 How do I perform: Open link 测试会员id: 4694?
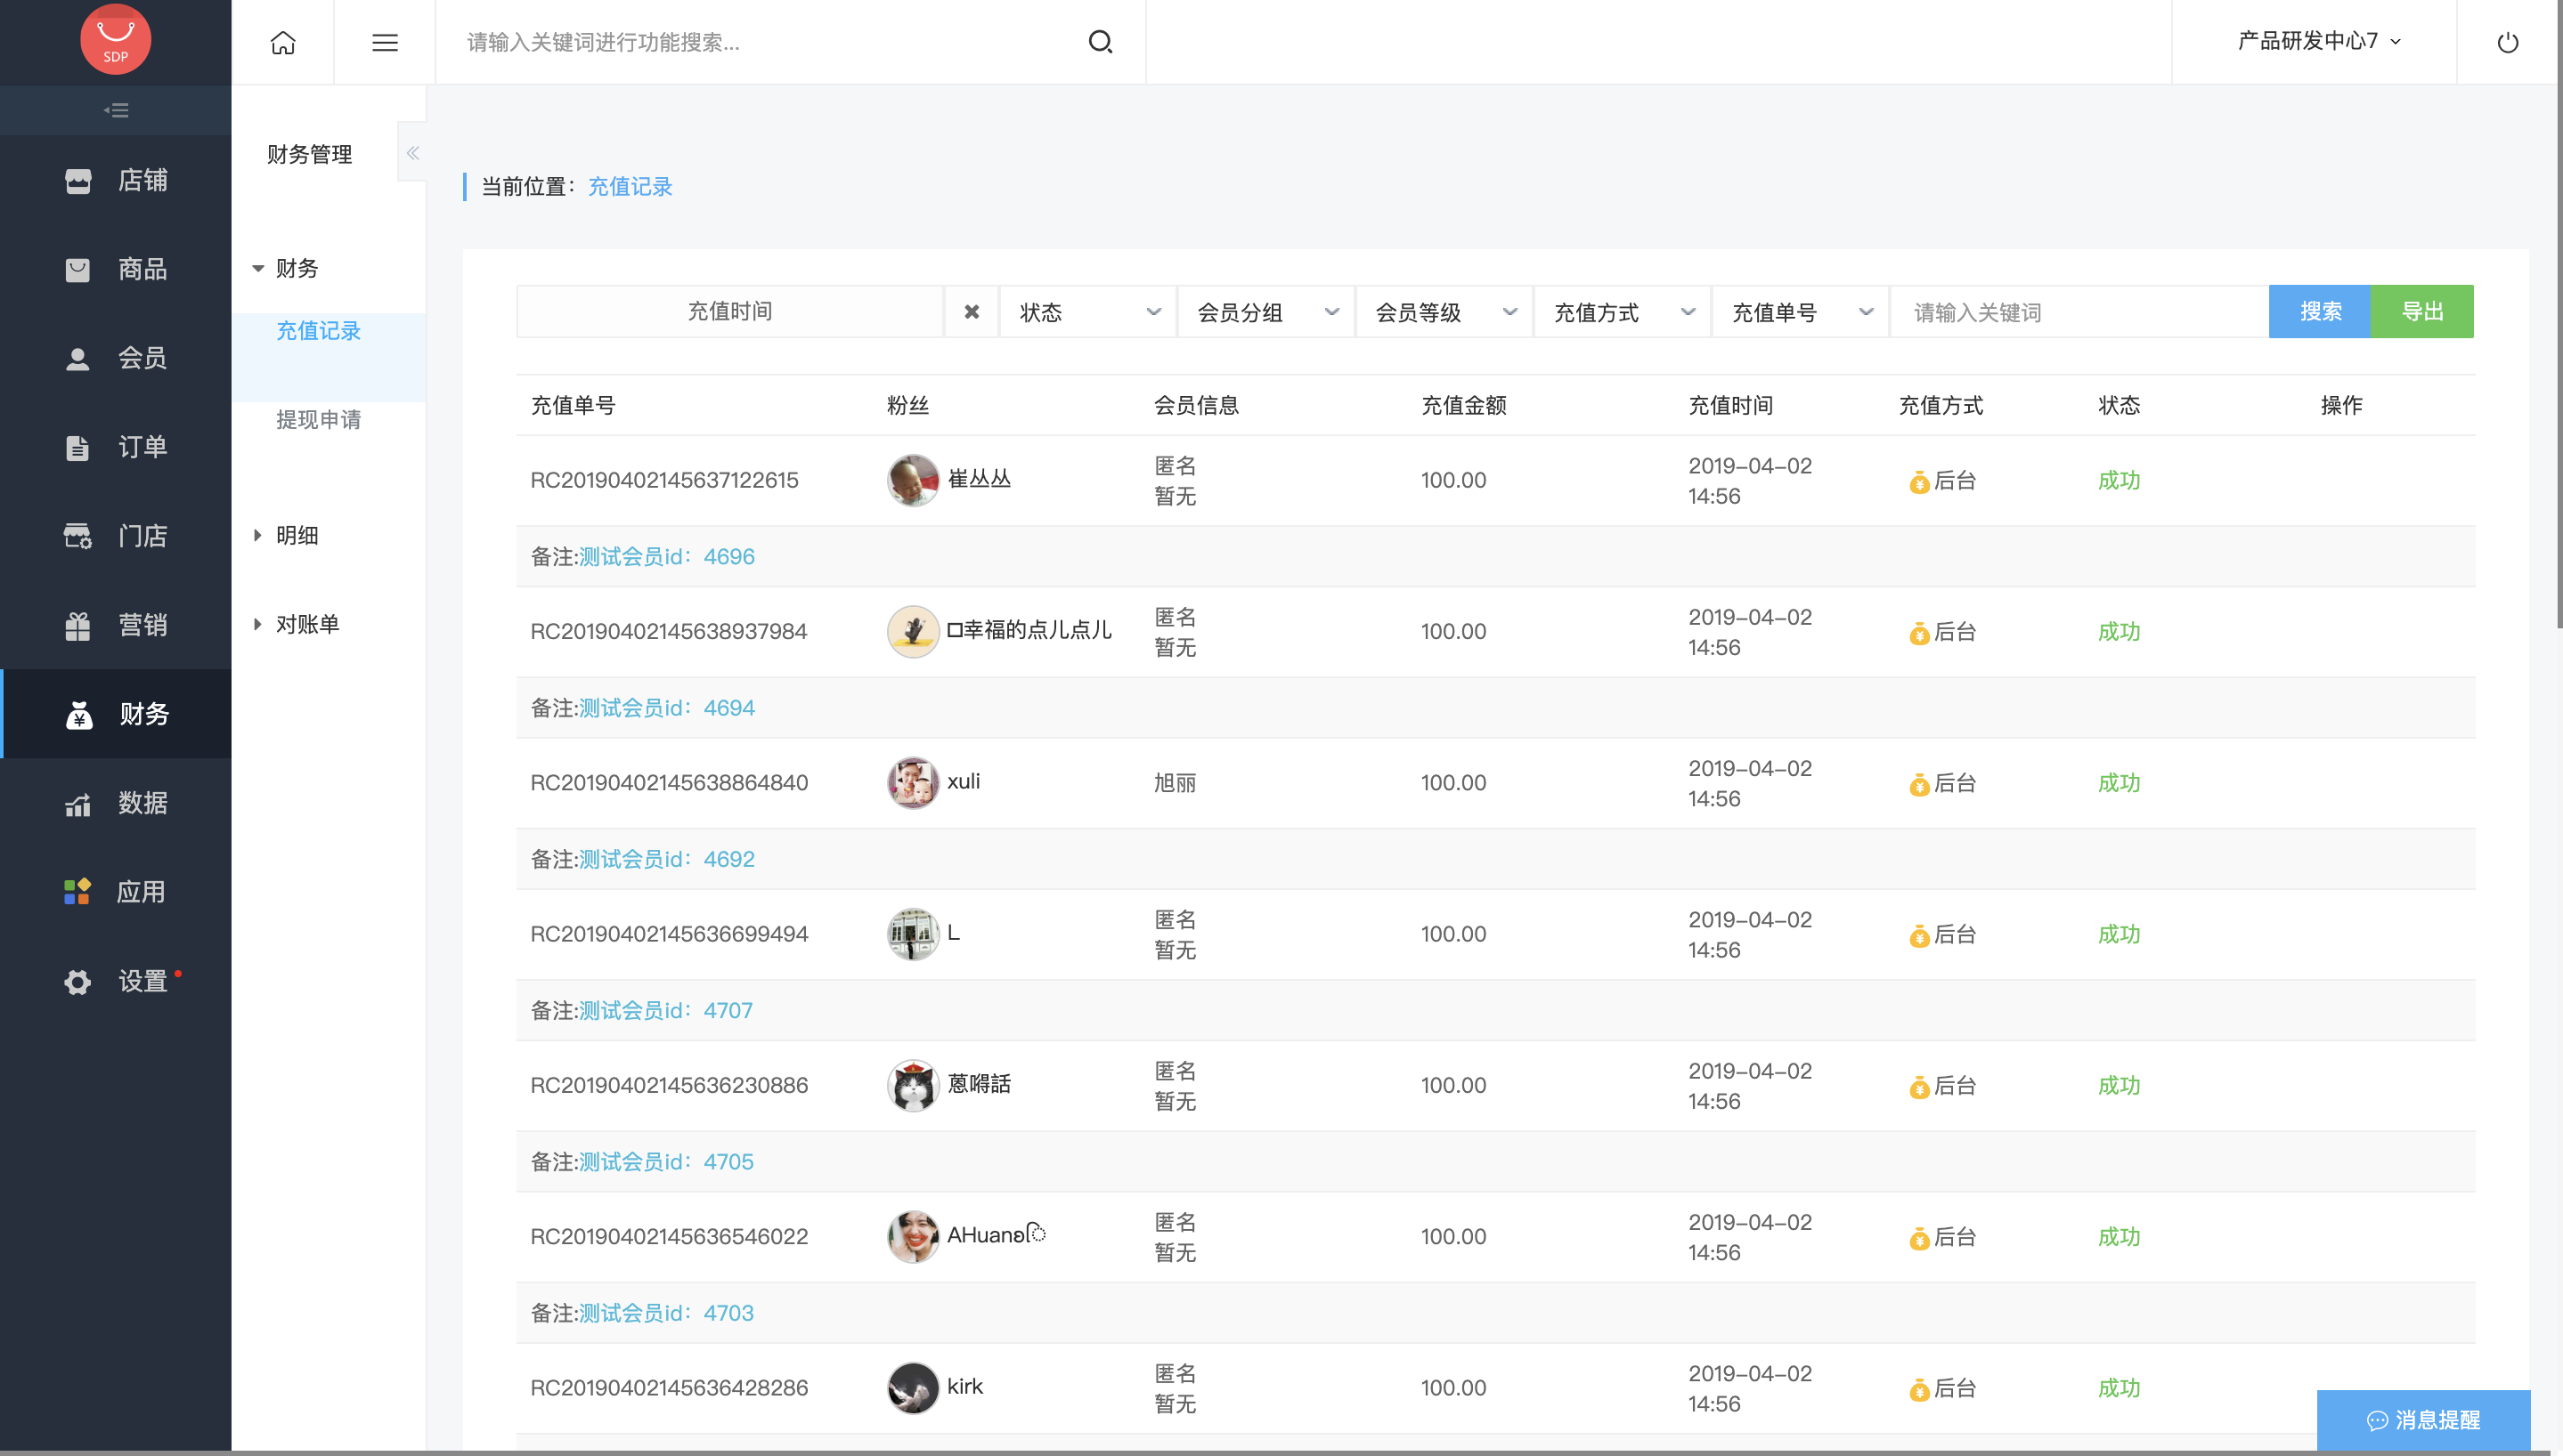(666, 708)
